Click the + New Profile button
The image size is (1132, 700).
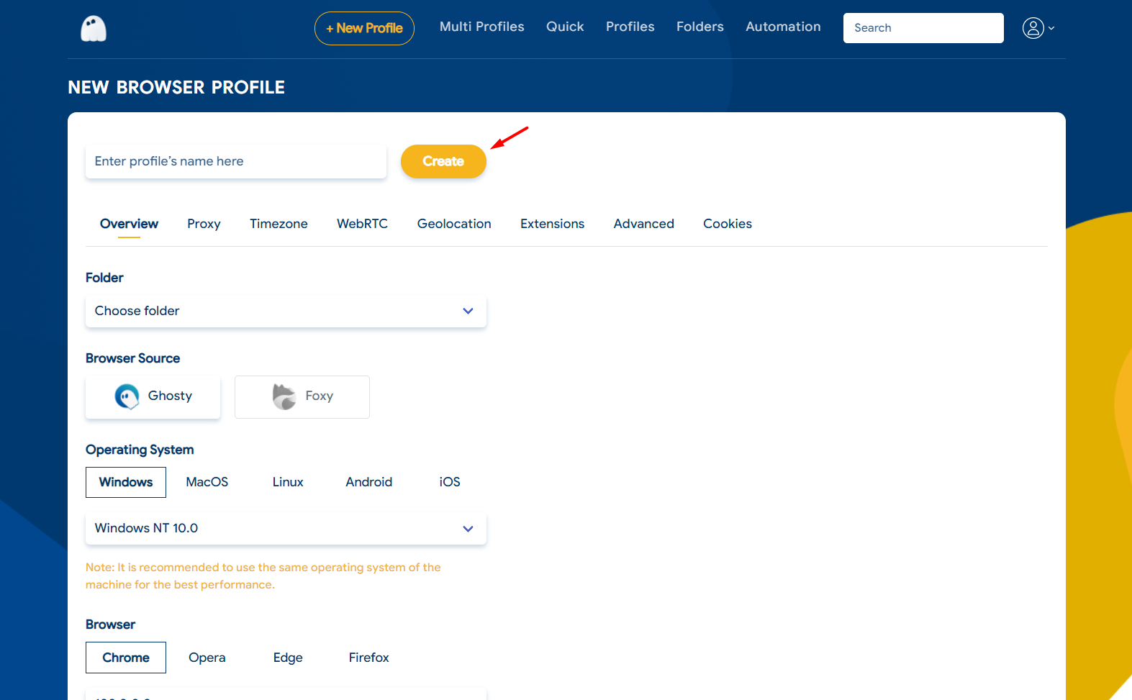pyautogui.click(x=364, y=28)
